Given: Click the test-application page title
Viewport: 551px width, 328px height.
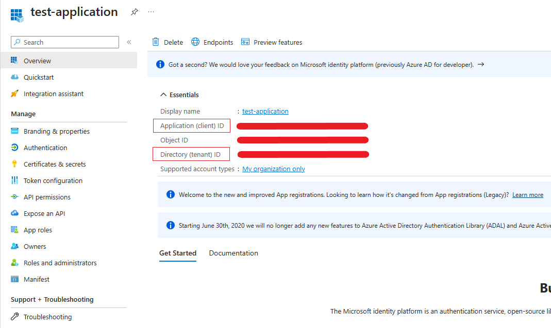Looking at the screenshot, I should click(x=74, y=12).
